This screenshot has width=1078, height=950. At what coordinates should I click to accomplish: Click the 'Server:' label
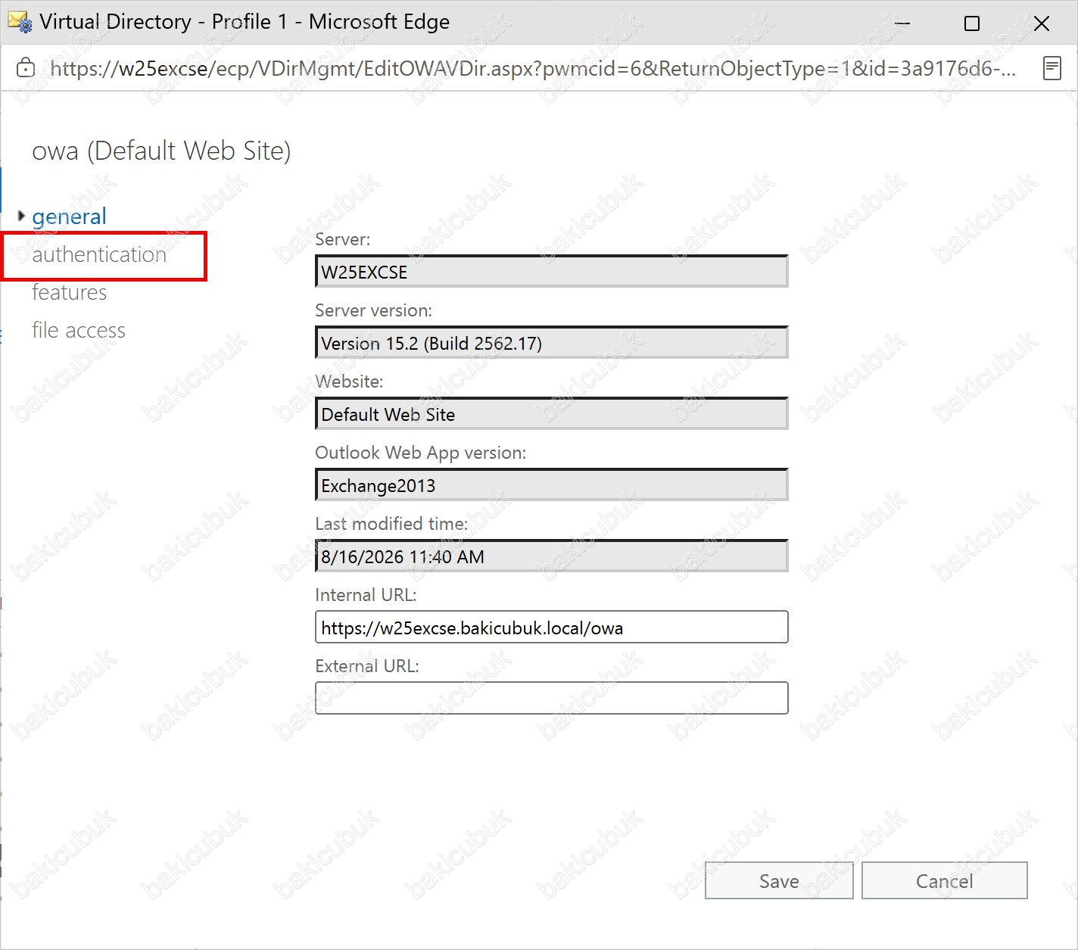click(342, 239)
